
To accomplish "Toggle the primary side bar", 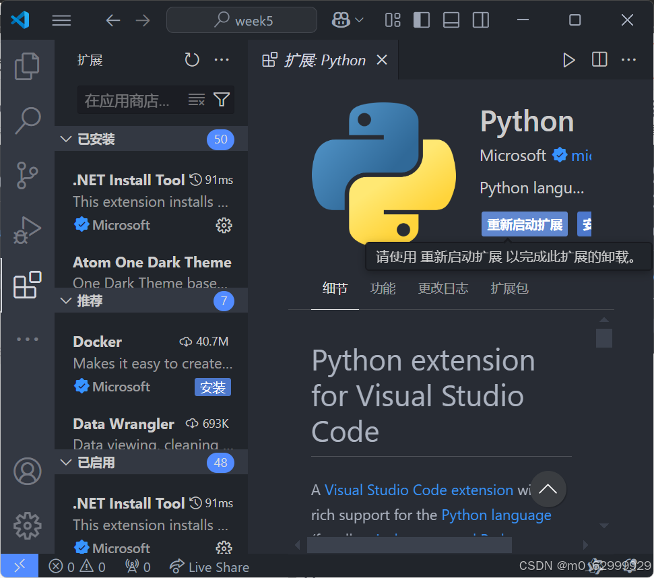I will [x=421, y=20].
